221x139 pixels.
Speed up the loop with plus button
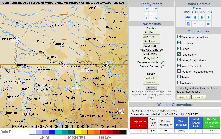(202, 24)
